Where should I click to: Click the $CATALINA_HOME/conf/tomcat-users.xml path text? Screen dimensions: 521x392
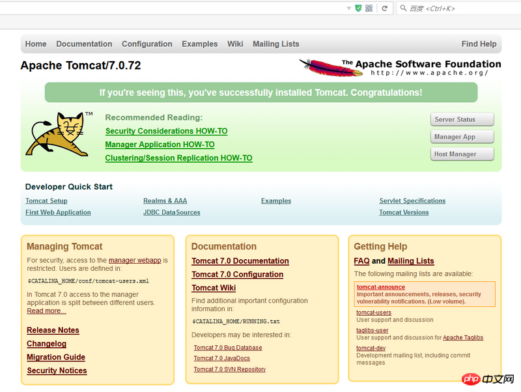(x=88, y=281)
